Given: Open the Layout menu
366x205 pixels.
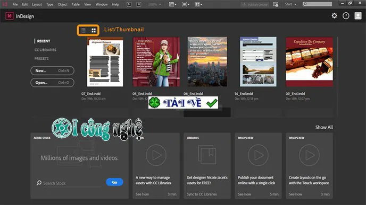Looking at the screenshot, I should coord(37,4).
